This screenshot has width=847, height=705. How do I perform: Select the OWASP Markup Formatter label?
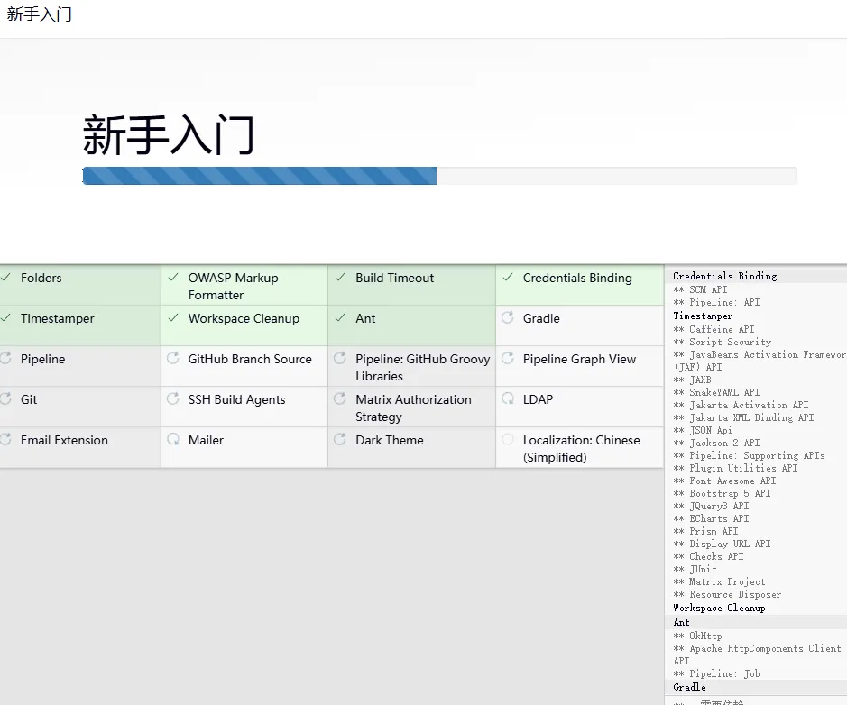(234, 287)
